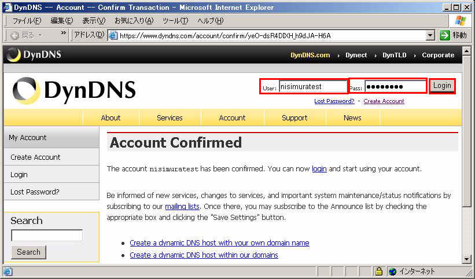
Task: Expand the toolbar overflow chevron
Action: click(x=63, y=33)
